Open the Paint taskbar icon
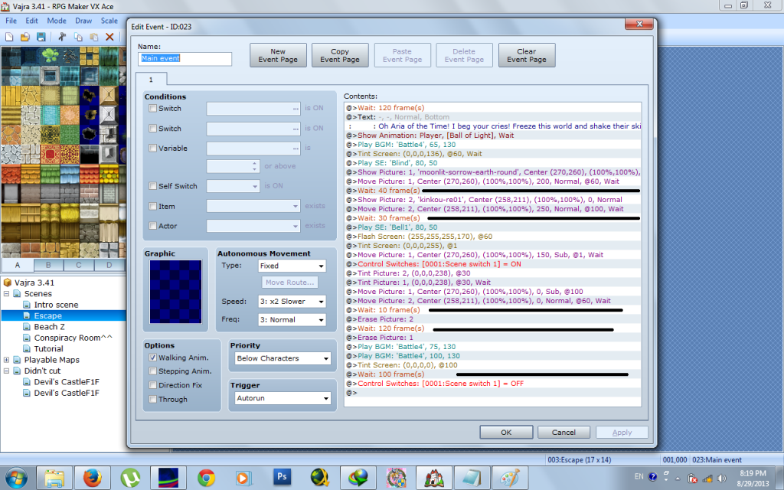 [509, 478]
